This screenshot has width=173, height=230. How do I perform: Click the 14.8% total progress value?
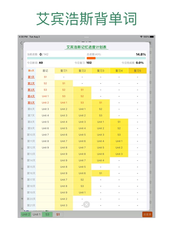141,55
